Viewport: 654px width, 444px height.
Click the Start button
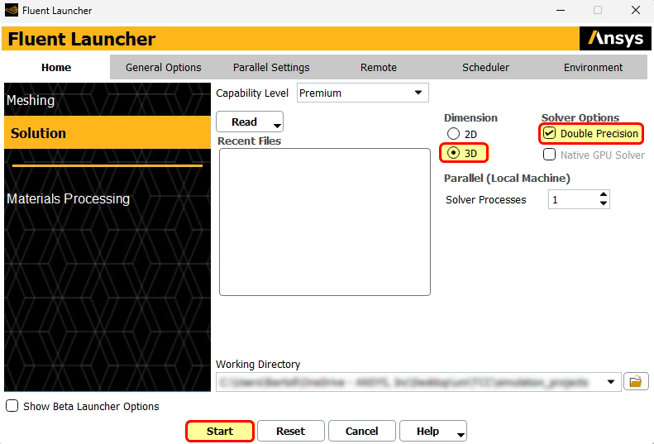[220, 431]
